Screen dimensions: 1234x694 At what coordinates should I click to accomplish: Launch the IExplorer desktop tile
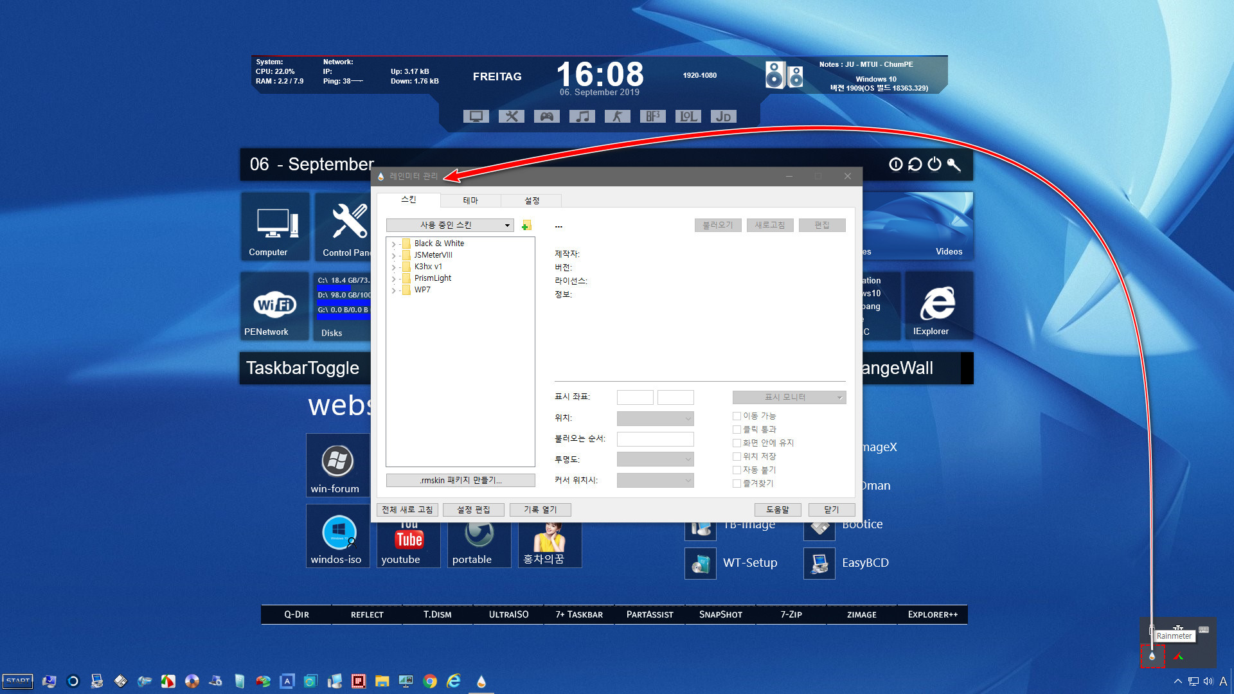938,306
